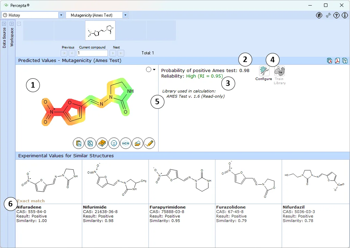
Task: Open the Mutagenicity (Ames Test) module dropdown
Action: [125, 15]
